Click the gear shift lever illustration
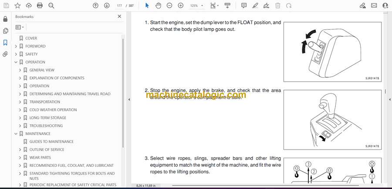Image resolution: width=392 pixels, height=189 pixels. click(x=332, y=119)
